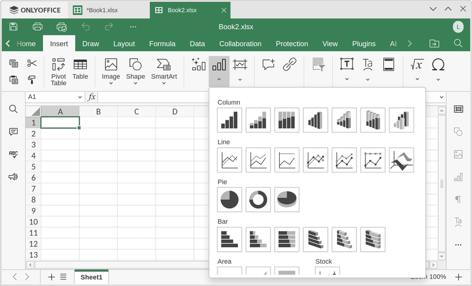Expand the Image dropdown
Image resolution: width=472 pixels, height=286 pixels.
coord(111,83)
